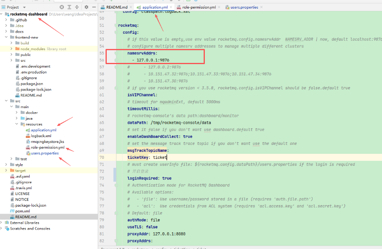Open the Project view dropdown
This screenshot has width=382, height=249.
point(25,7)
